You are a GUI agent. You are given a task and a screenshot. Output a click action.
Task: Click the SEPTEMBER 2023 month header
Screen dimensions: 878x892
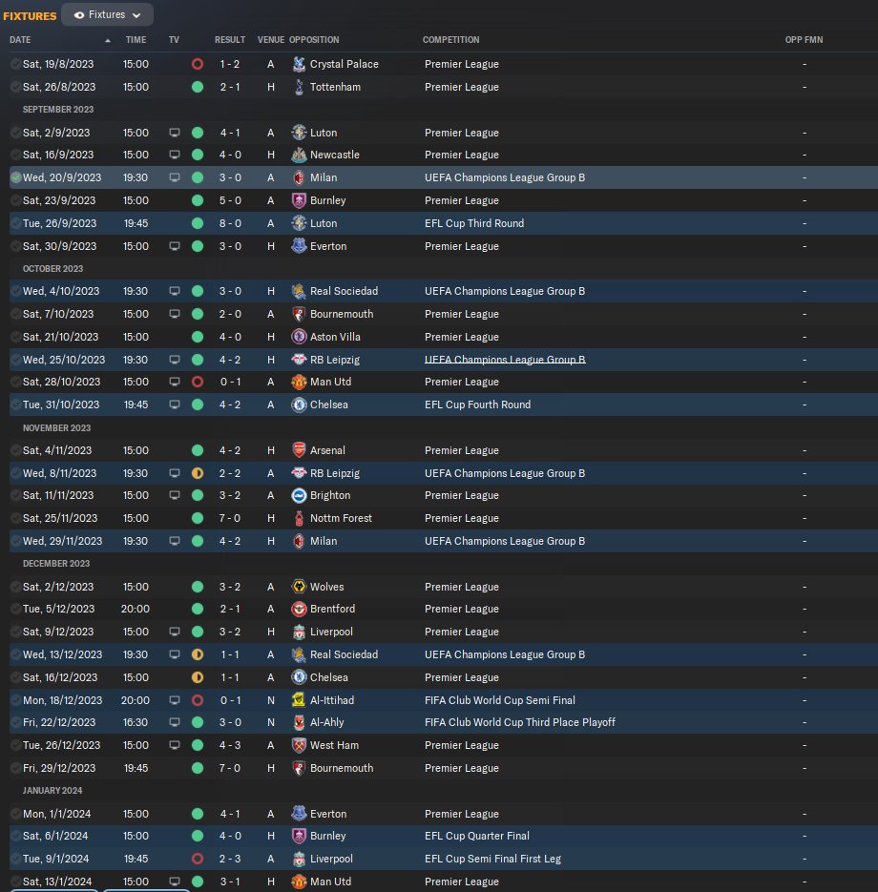58,109
